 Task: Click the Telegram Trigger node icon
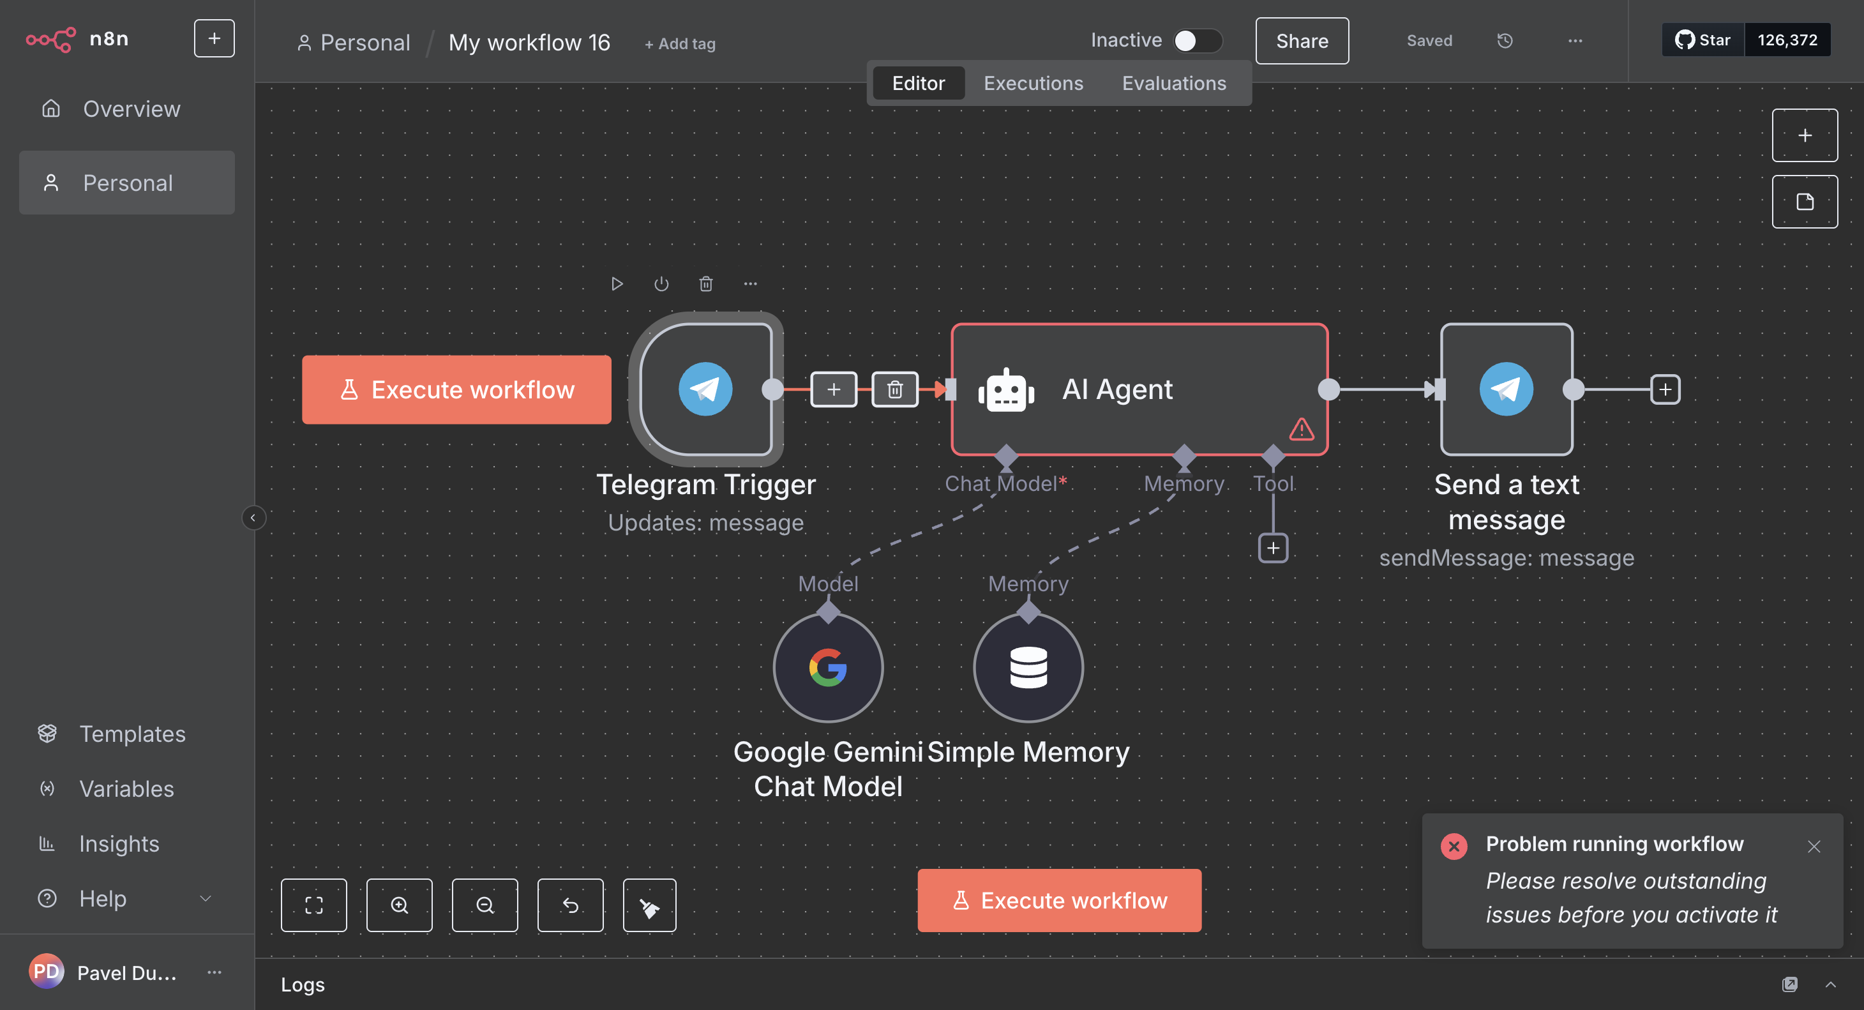tap(705, 389)
